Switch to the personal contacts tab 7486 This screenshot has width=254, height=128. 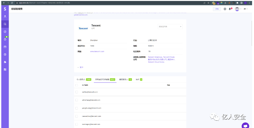(x=84, y=80)
